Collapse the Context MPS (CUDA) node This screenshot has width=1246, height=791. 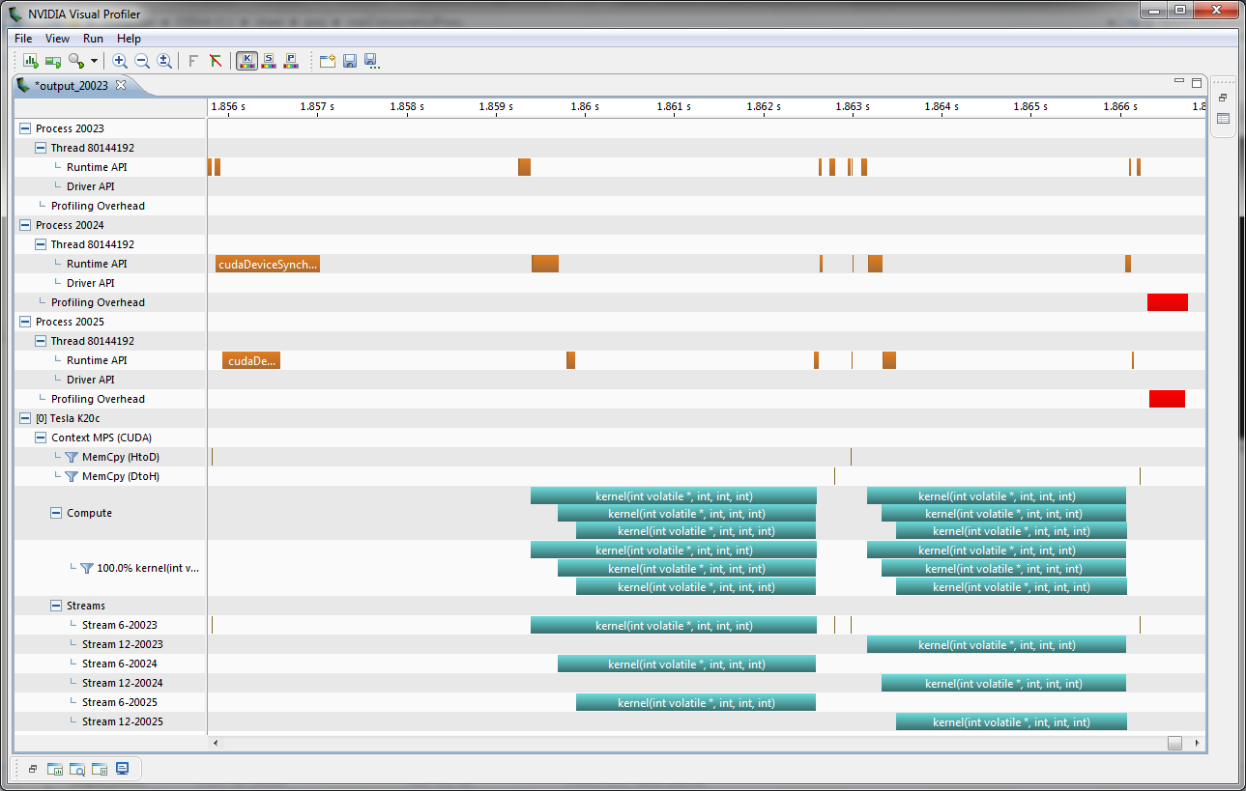(x=41, y=438)
